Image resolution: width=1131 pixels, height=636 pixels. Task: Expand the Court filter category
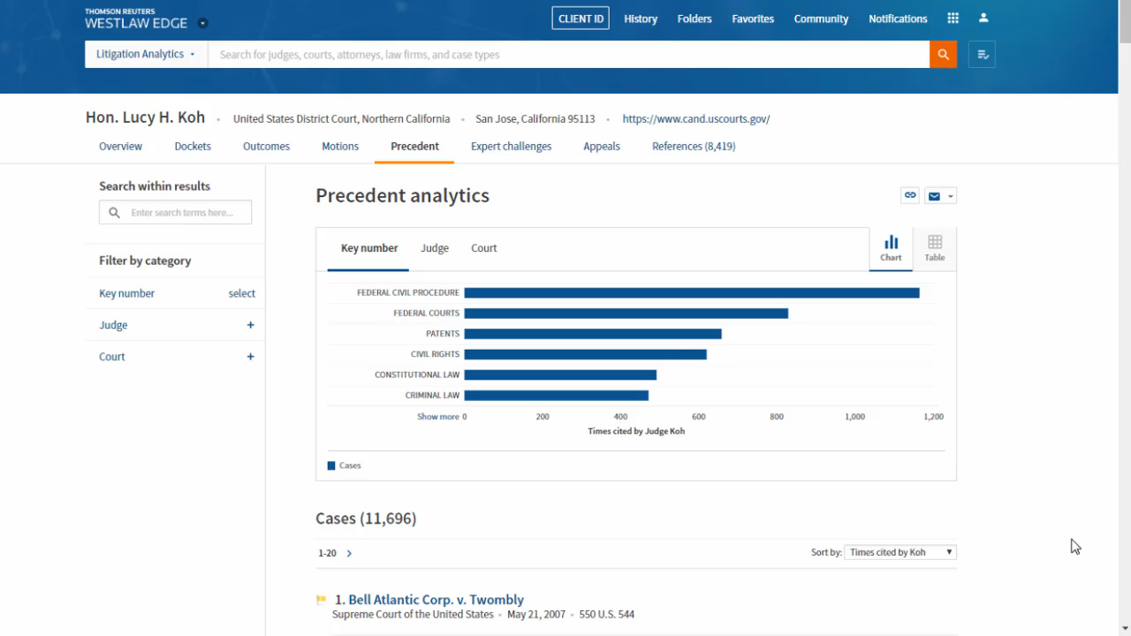(250, 357)
